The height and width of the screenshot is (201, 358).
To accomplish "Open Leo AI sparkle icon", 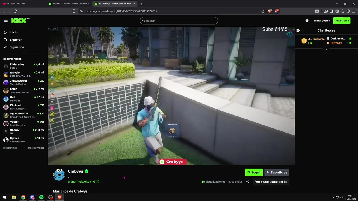I will 343,11.
